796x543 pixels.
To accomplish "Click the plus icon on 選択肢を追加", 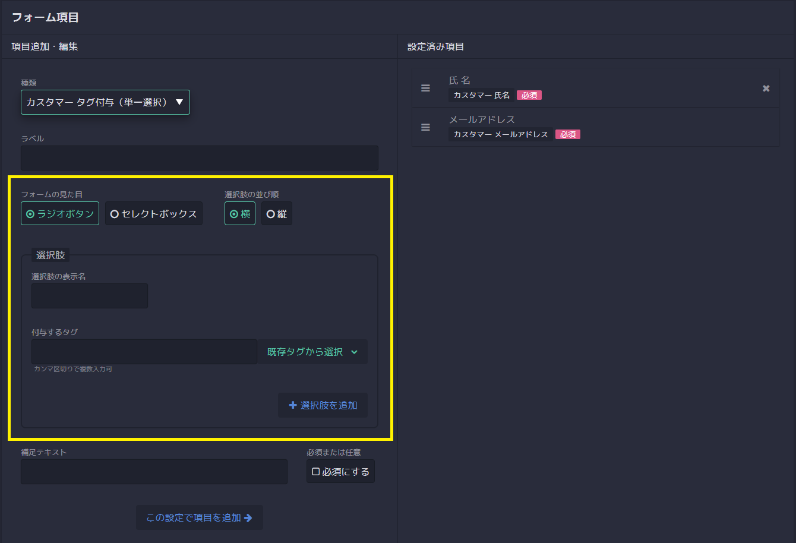I will 292,405.
